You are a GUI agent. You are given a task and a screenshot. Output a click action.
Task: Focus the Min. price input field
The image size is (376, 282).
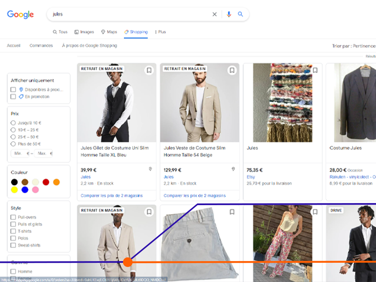(x=20, y=153)
